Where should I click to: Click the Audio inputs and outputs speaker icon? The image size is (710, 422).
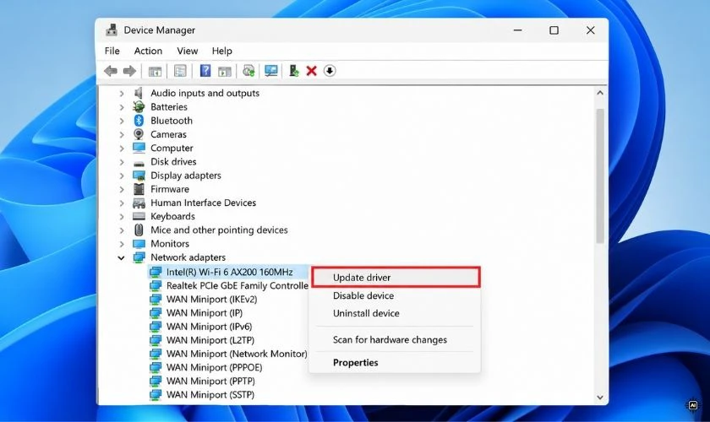(x=139, y=93)
